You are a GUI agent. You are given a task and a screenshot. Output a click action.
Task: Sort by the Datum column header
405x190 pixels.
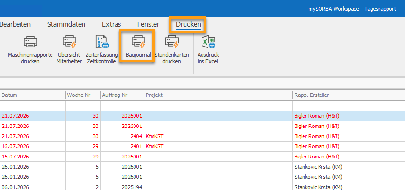33,95
